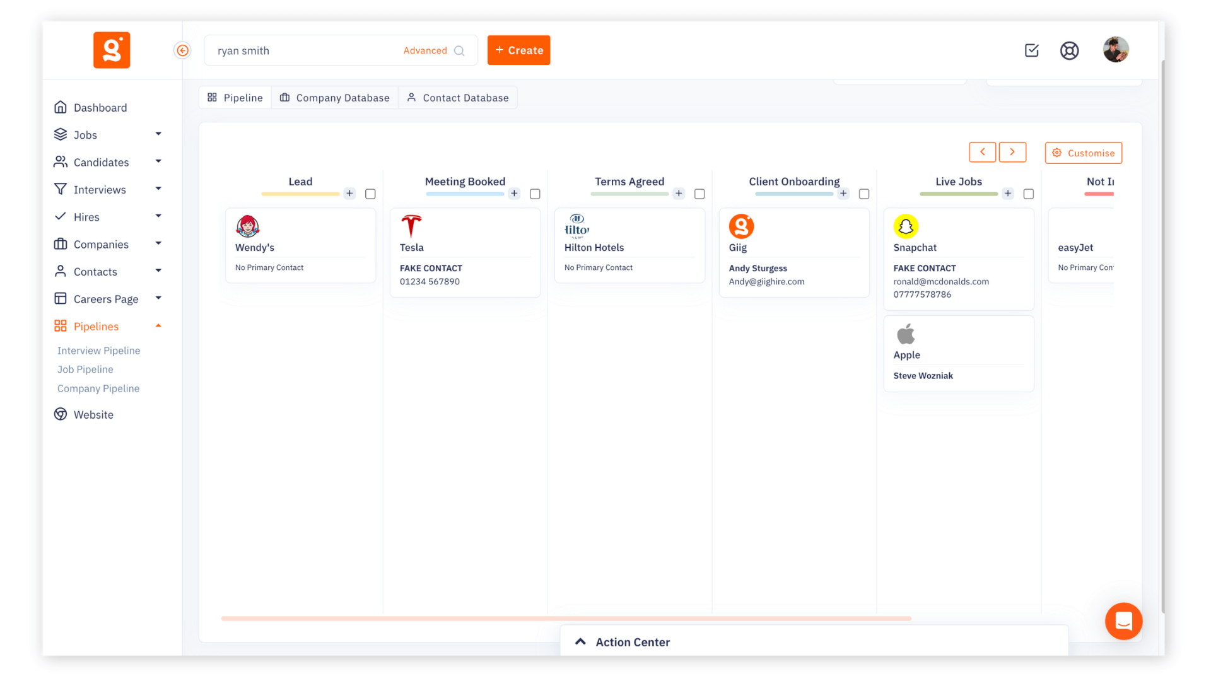This screenshot has height=681, width=1211.
Task: Switch to Company Database tab
Action: pos(335,98)
